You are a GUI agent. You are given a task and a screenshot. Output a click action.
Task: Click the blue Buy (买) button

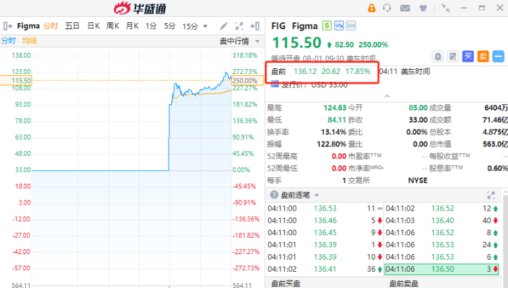pos(468,57)
